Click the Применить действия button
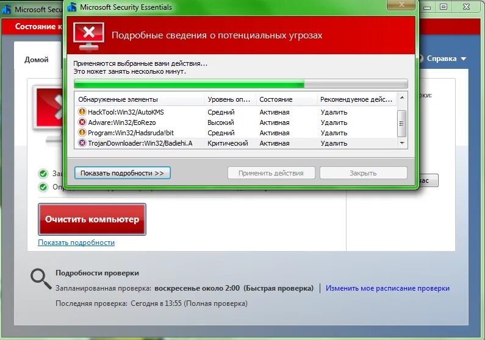This screenshot has width=485, height=340. (x=271, y=173)
